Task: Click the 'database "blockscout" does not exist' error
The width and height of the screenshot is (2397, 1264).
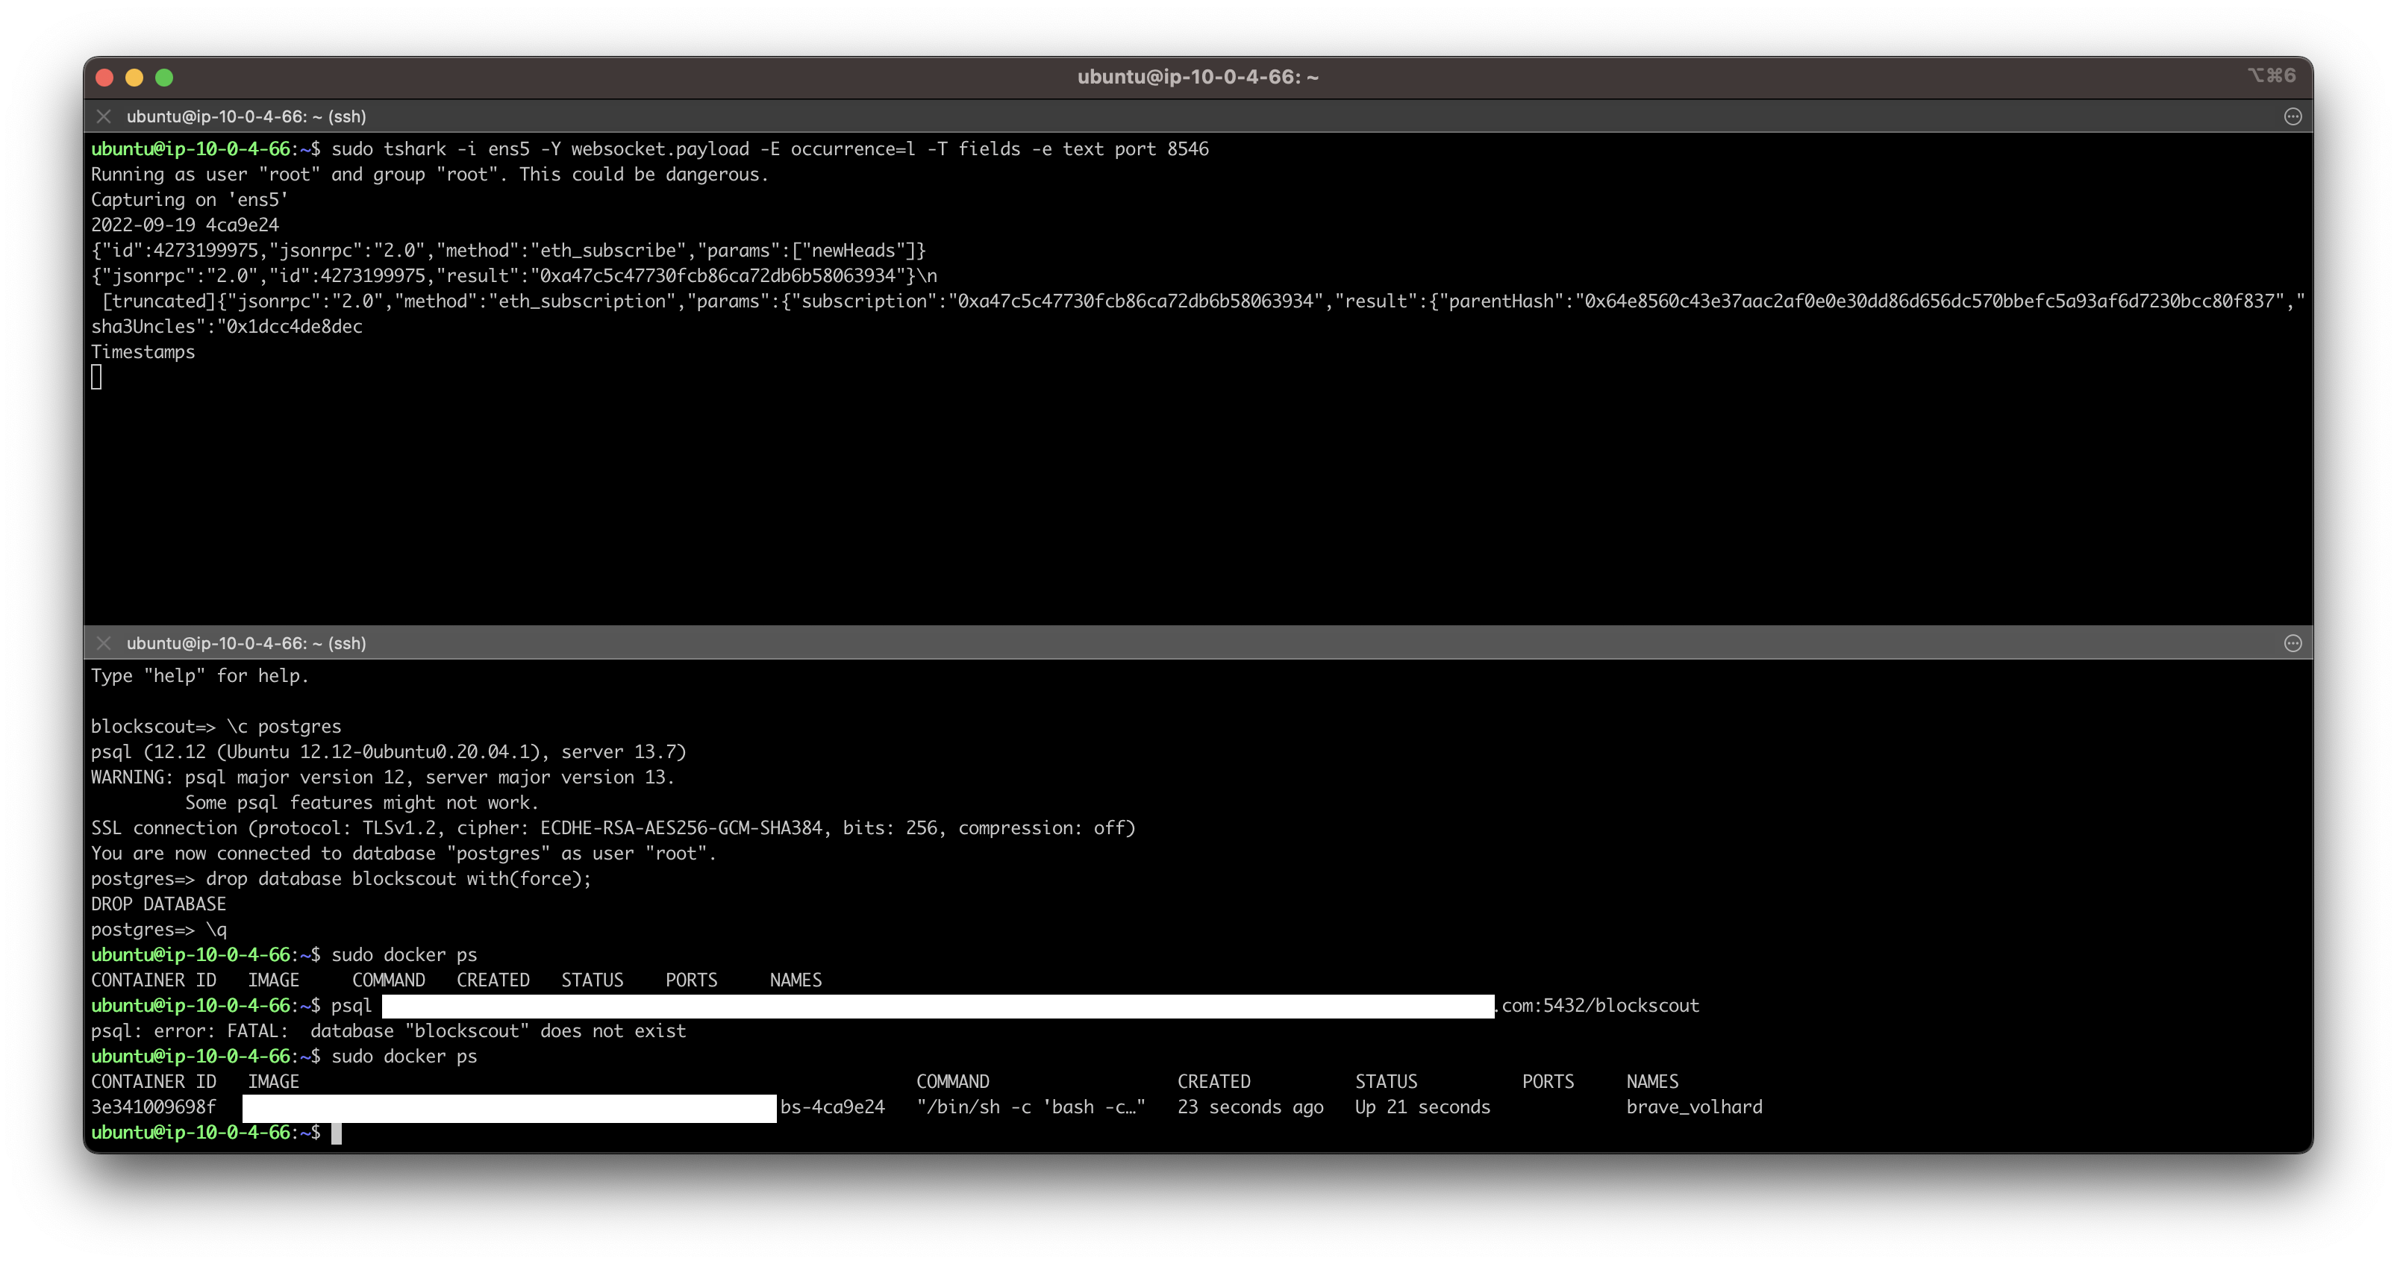Action: 498,1030
